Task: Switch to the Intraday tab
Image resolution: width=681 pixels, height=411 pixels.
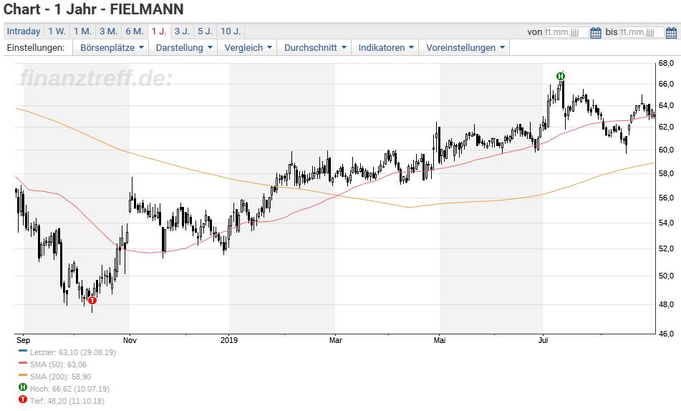Action: point(24,32)
